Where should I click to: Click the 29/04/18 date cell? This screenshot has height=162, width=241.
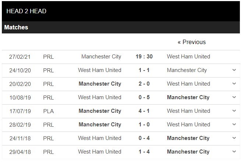pos(20,152)
